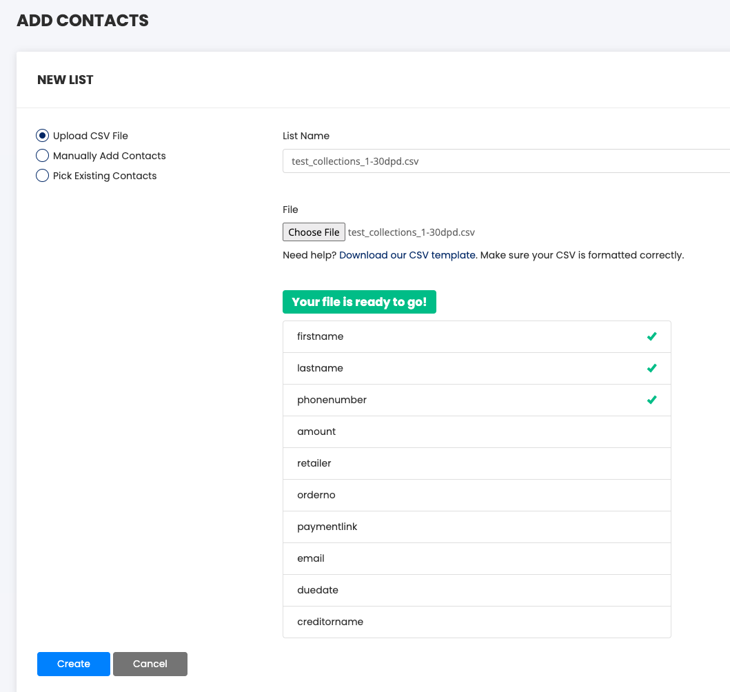The image size is (730, 692).
Task: Choose the Pick Existing Contacts option
Action: 43,176
